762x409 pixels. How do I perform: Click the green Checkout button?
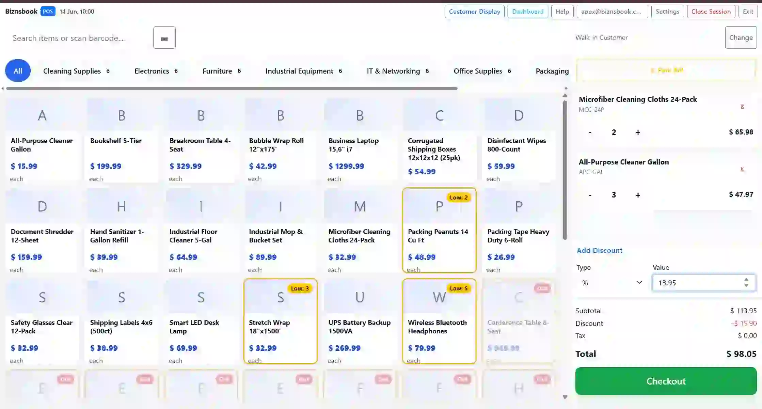click(x=666, y=381)
